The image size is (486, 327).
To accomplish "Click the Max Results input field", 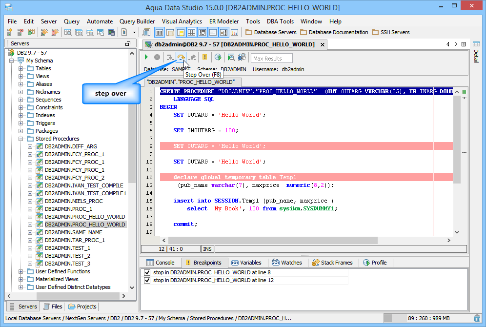I will coord(271,59).
